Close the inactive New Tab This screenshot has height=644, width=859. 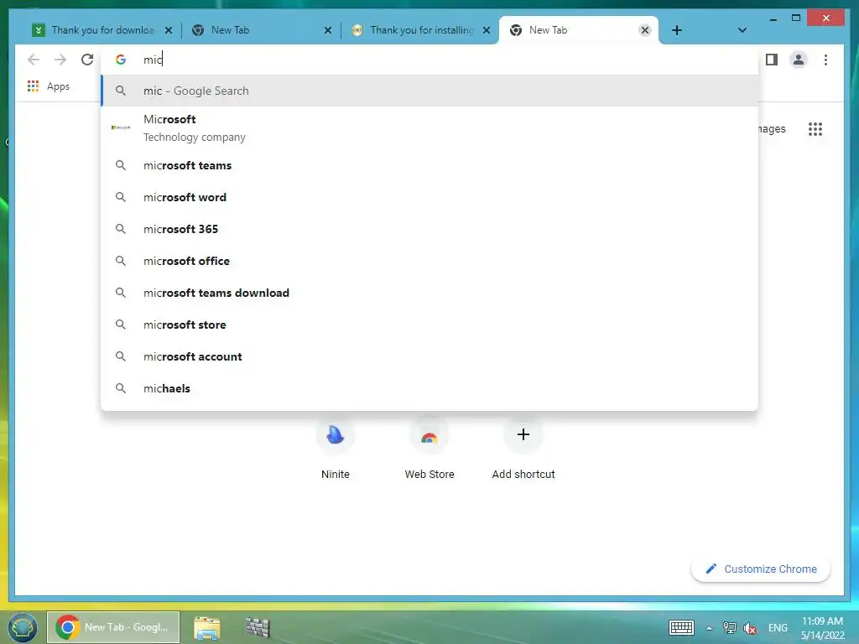click(x=328, y=30)
